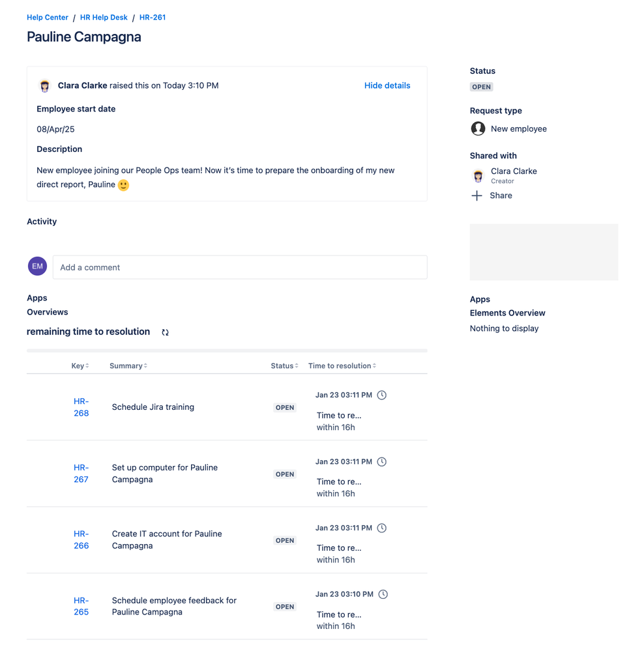Open issue HR-266 Create IT account

[81, 540]
